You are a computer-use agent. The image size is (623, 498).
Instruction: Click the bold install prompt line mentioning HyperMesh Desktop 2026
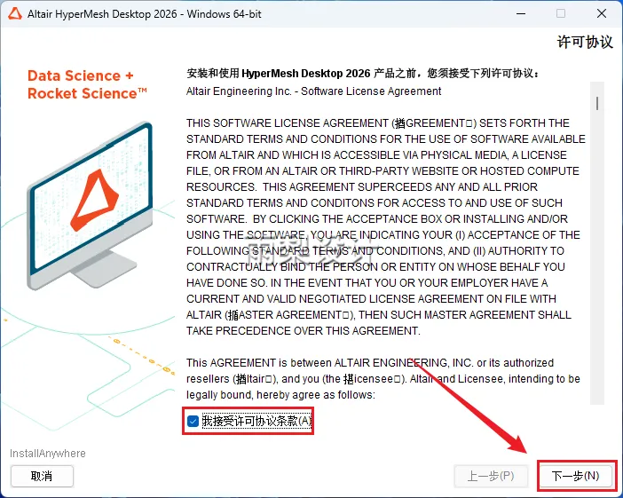tap(364, 74)
